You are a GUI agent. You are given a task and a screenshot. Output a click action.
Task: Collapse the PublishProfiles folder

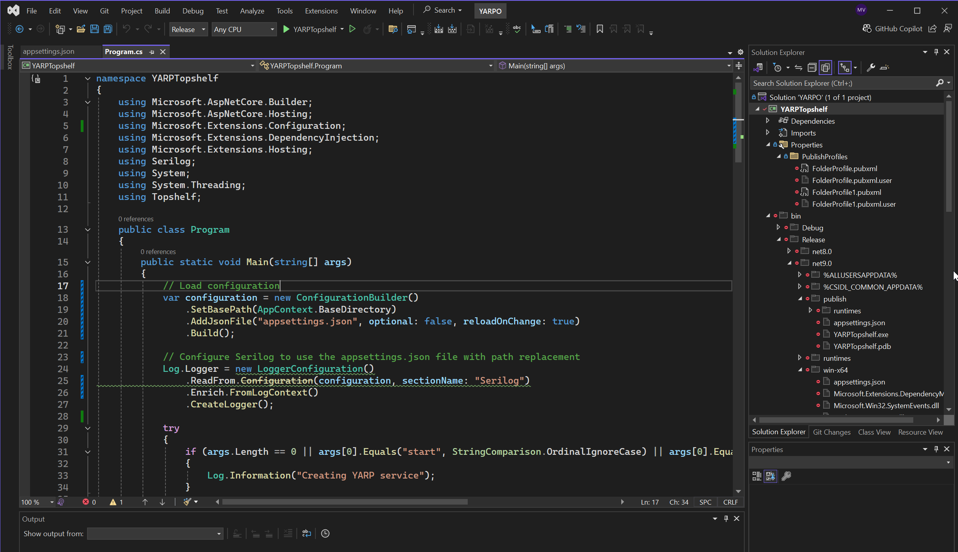pyautogui.click(x=778, y=156)
